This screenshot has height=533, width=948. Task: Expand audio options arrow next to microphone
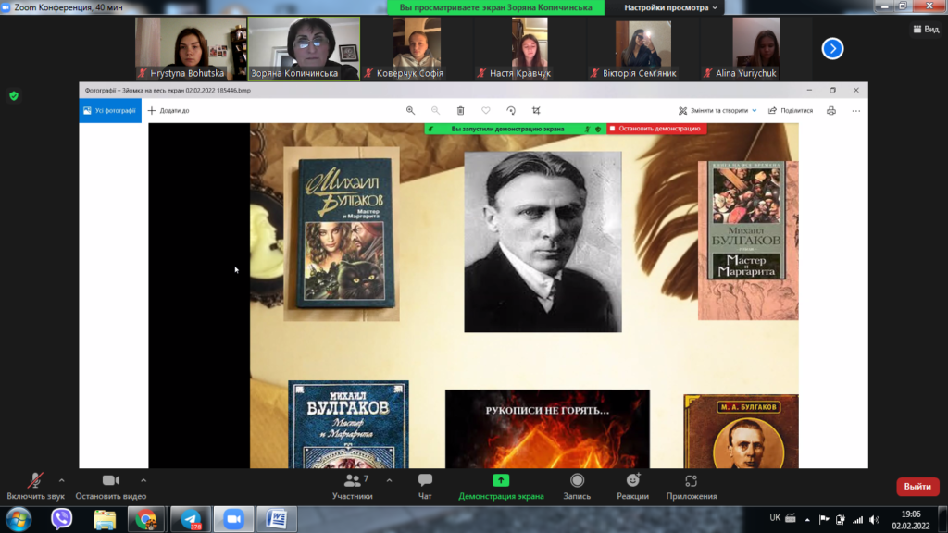click(62, 481)
